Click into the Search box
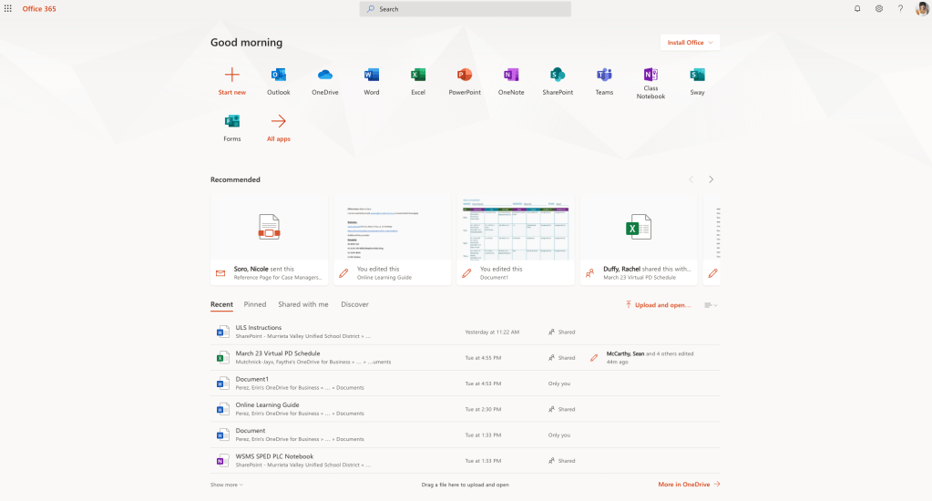The height and width of the screenshot is (501, 932). (x=466, y=9)
